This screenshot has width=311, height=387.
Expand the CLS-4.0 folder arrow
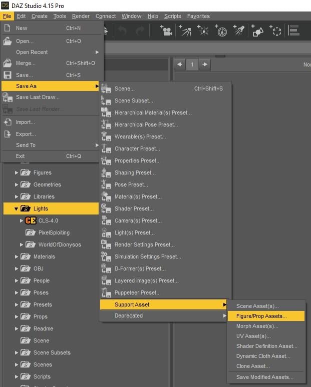22,220
